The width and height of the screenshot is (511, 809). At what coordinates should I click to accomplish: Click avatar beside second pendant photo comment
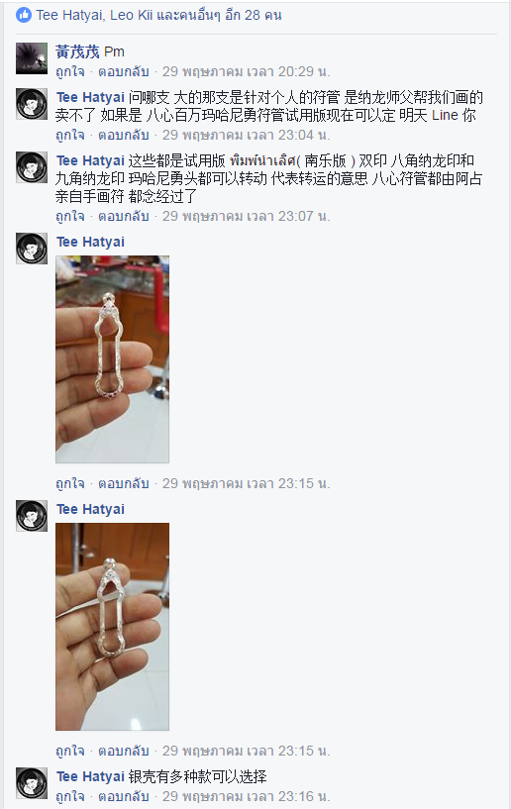click(x=32, y=516)
